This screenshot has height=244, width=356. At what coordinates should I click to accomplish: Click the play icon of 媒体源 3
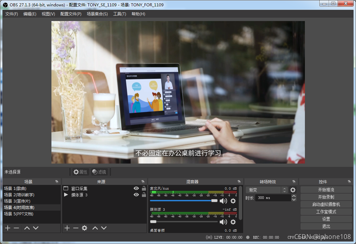(66, 195)
